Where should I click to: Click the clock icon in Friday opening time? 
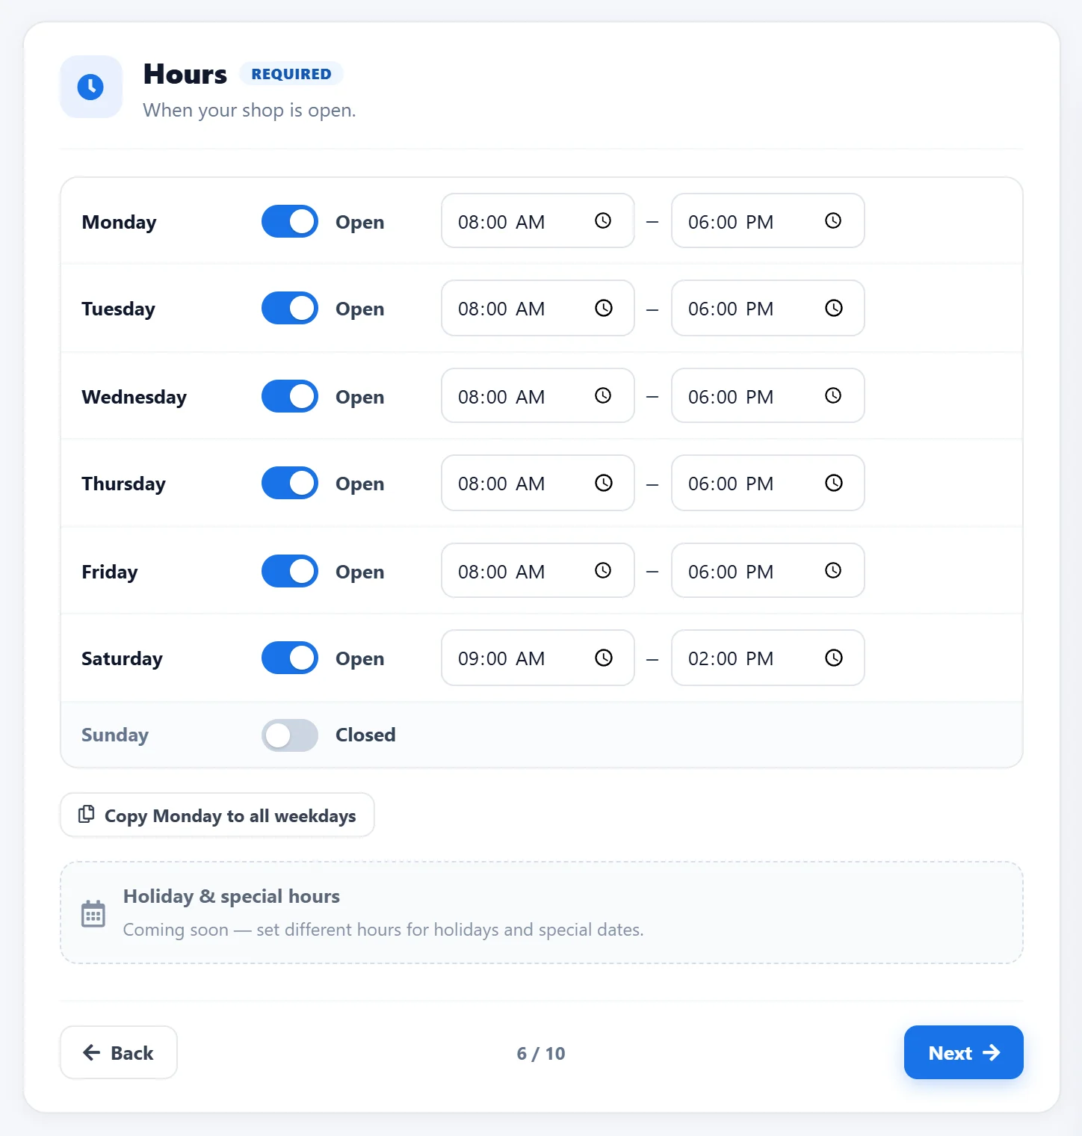(603, 570)
